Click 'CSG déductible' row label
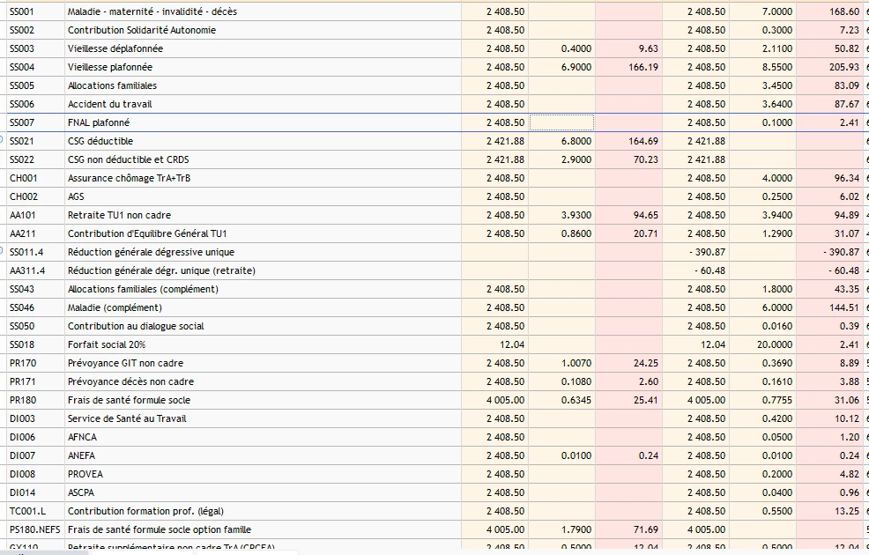 tap(100, 141)
